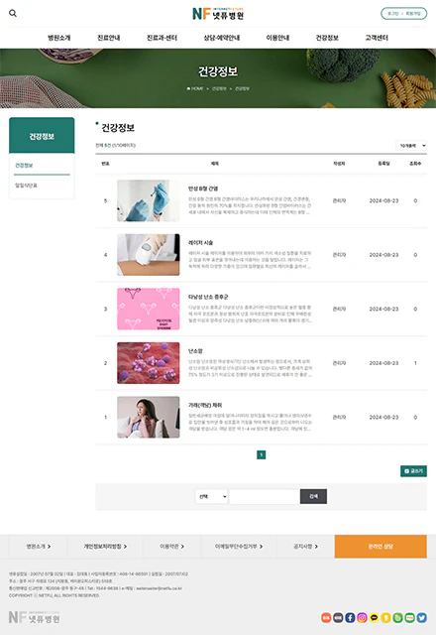
Task: Open the KakaoTalk yellow chat icon
Action: coord(375,617)
